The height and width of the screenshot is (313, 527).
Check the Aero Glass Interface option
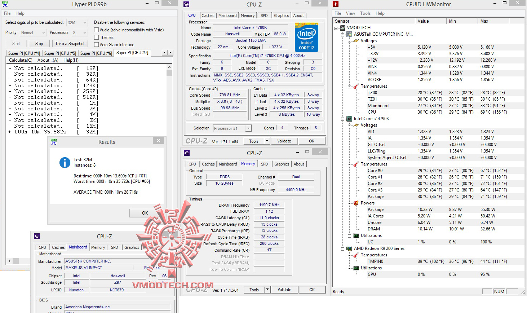(96, 45)
